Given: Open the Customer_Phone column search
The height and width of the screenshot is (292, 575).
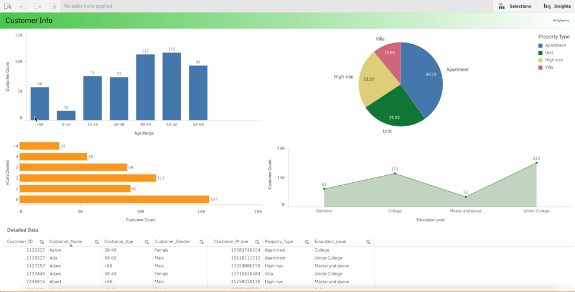Looking at the screenshot, I should (x=257, y=242).
